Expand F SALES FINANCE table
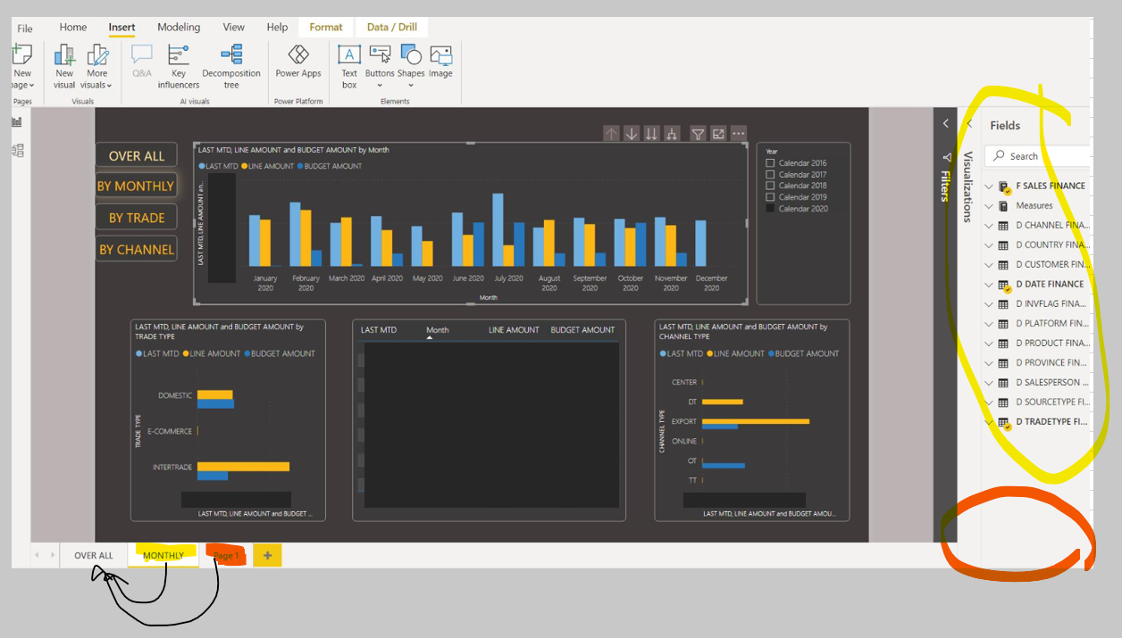1122x638 pixels. 989,186
